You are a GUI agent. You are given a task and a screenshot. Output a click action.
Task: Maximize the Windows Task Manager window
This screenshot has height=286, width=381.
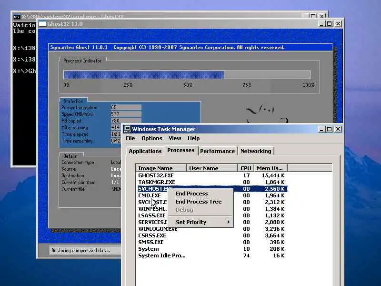[x=330, y=129]
